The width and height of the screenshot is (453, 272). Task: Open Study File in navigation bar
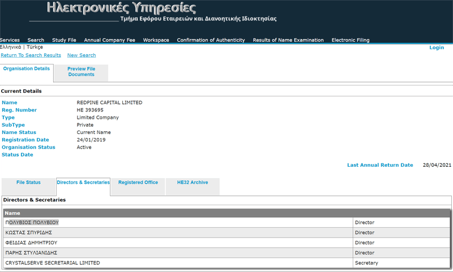[64, 40]
